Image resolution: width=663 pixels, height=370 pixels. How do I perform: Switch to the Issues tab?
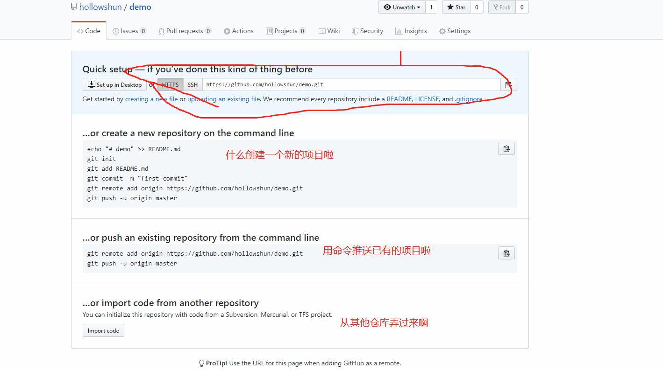coord(129,31)
